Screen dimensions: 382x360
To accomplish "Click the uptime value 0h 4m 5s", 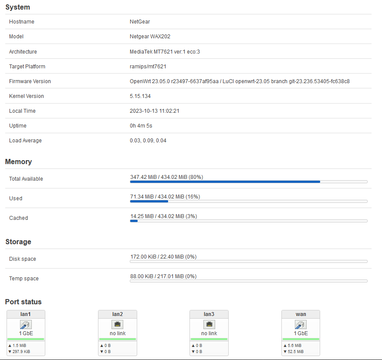I will [x=141, y=126].
